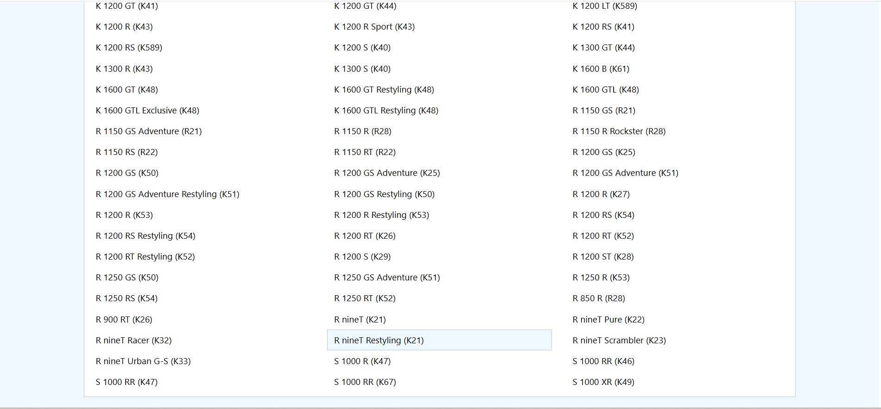Open K 1600 GTL Exclusive (K48)
The image size is (881, 409).
click(147, 111)
